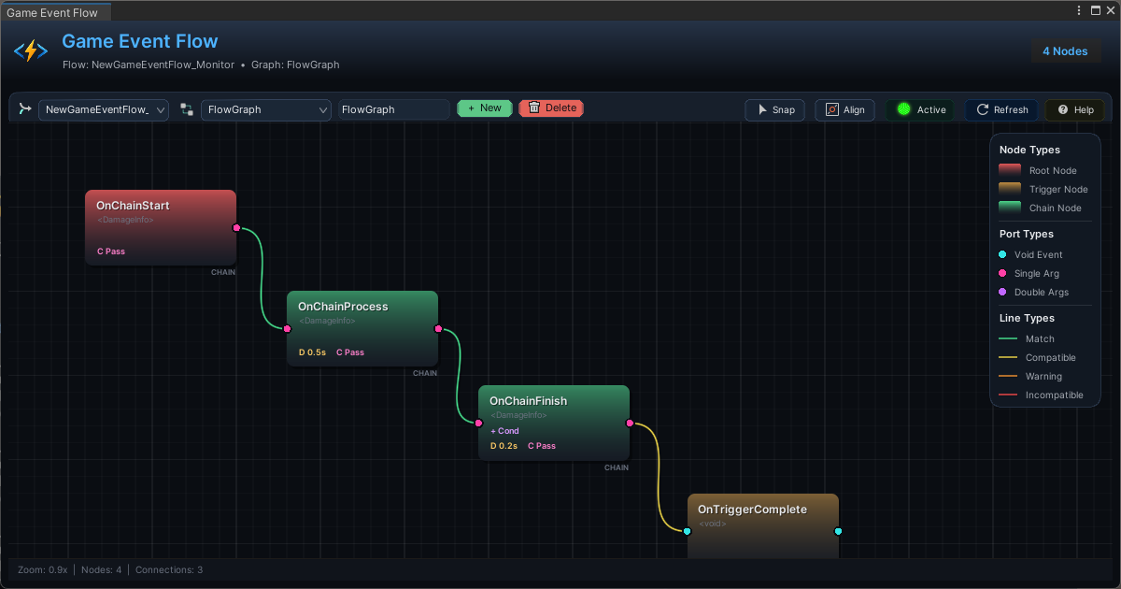Click <void> type on OnTriggerComplete node
The image size is (1121, 589).
713,524
